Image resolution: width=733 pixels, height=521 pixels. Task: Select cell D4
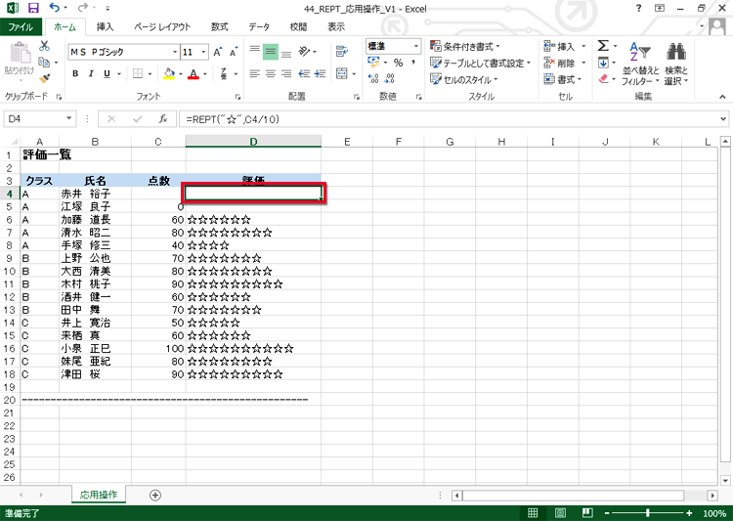coord(253,194)
